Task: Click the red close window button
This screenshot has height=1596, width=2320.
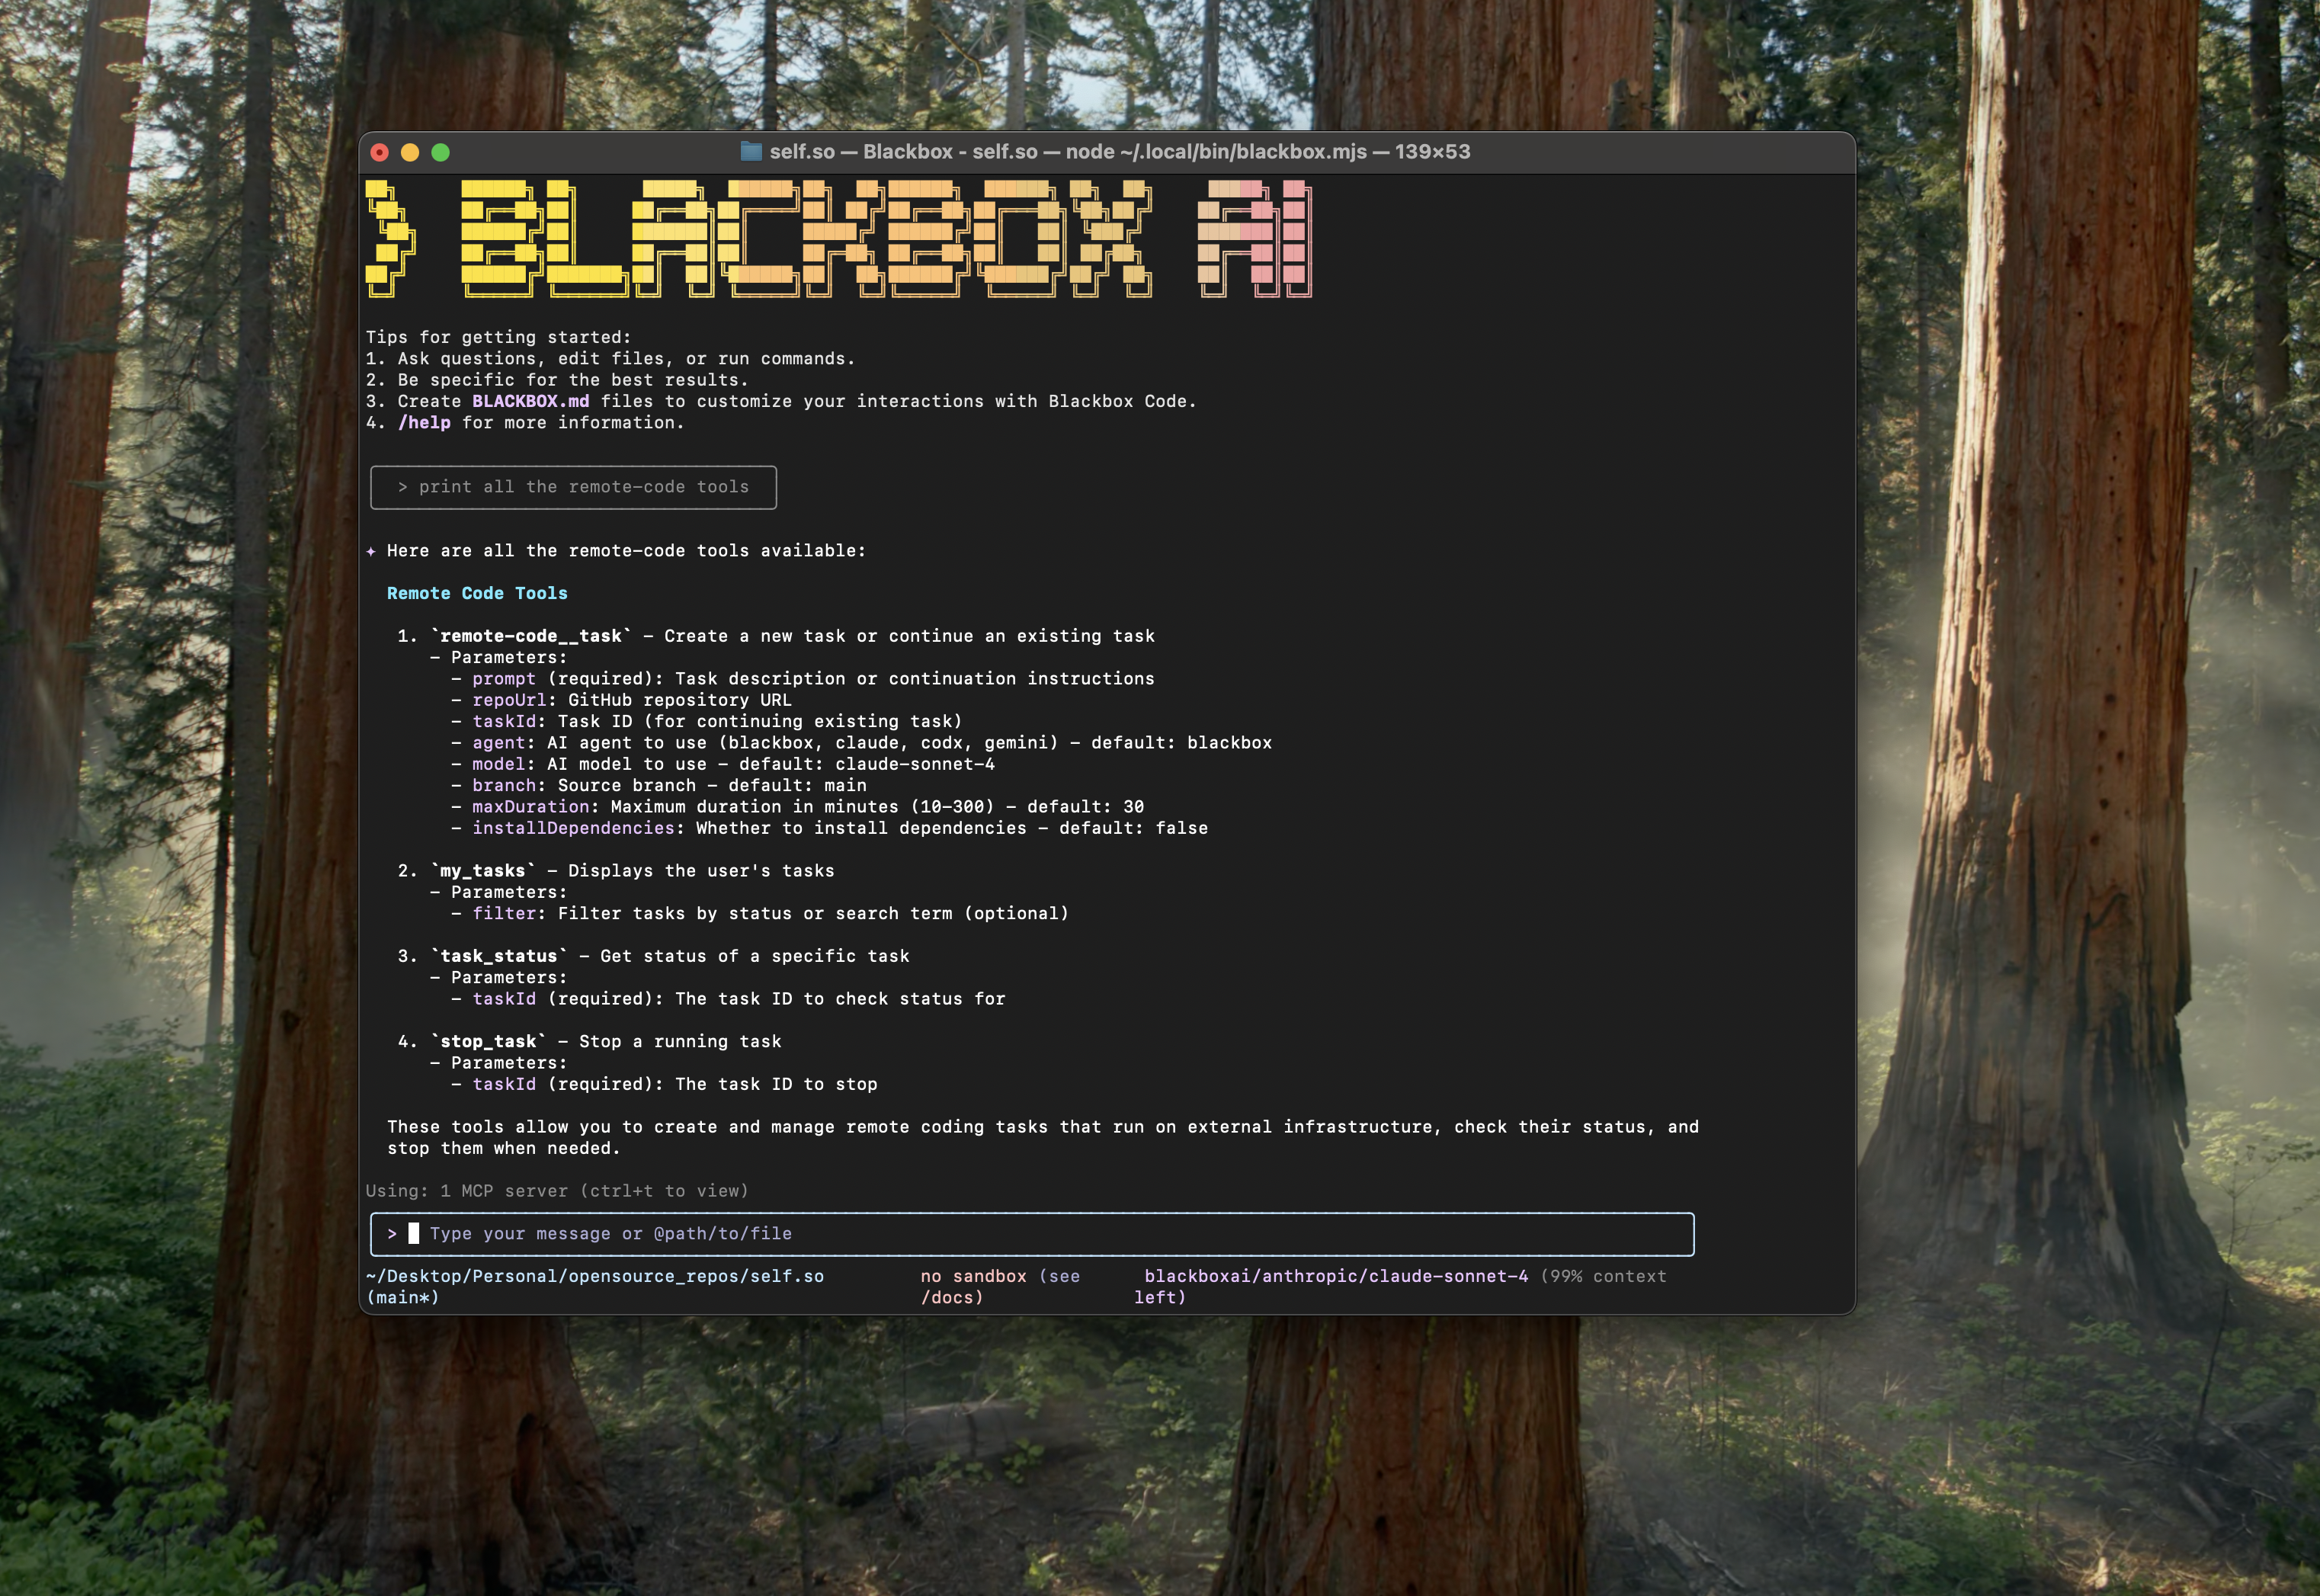Action: tap(379, 152)
